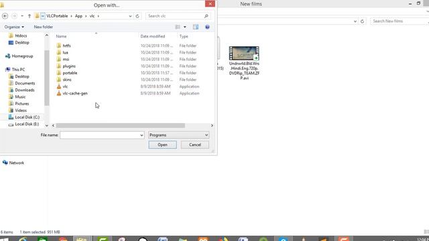
Task: Select the portable folder
Action: click(70, 73)
